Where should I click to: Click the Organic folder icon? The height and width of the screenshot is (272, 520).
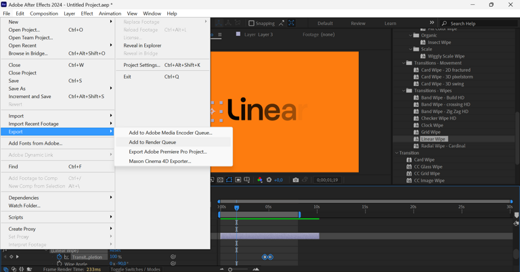[x=416, y=35]
